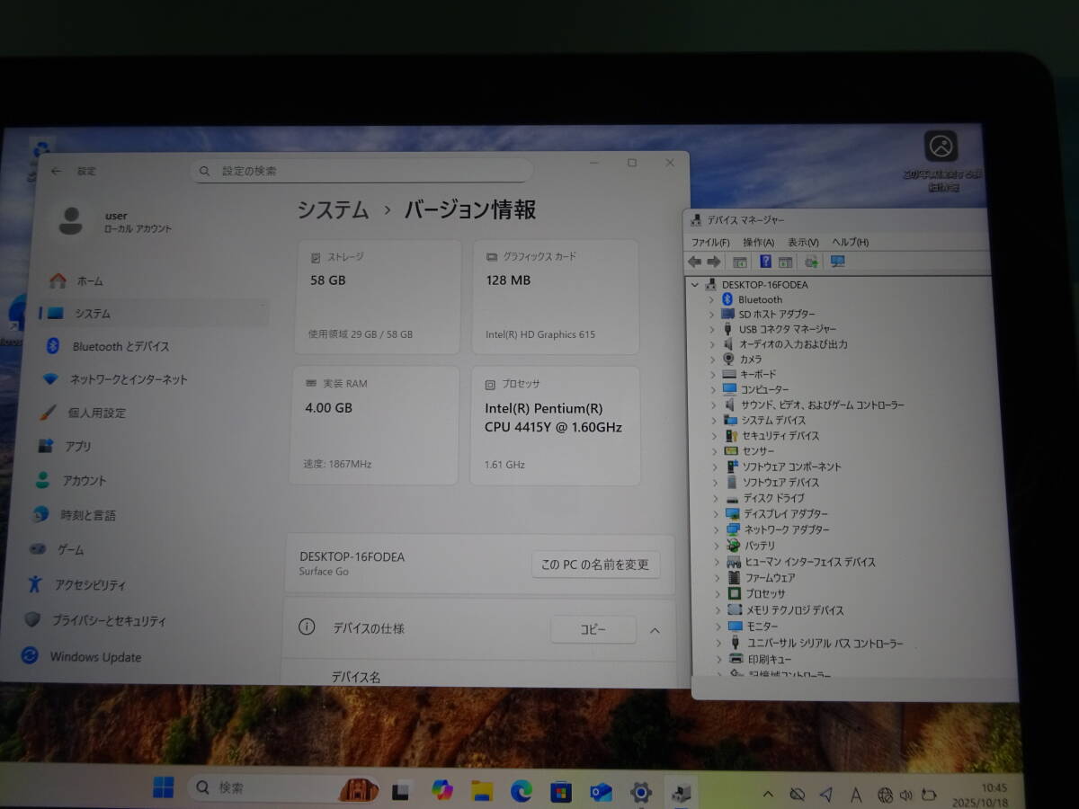Viewport: 1079px width, 809px height.
Task: Click the Back navigation arrow in Device Manager
Action: (694, 262)
